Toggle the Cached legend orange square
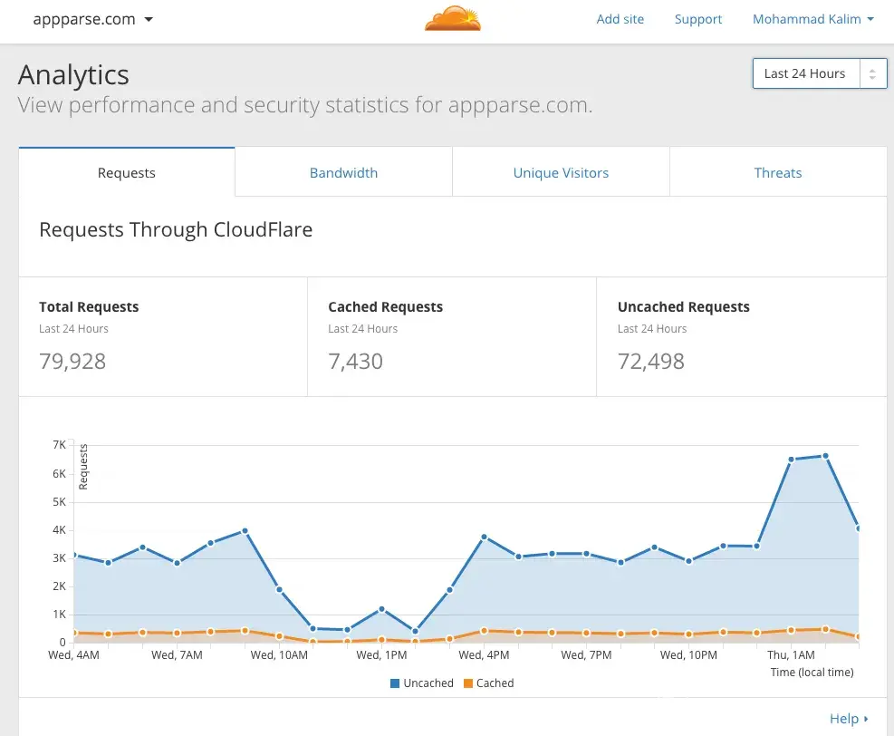The width and height of the screenshot is (894, 736). 467,683
